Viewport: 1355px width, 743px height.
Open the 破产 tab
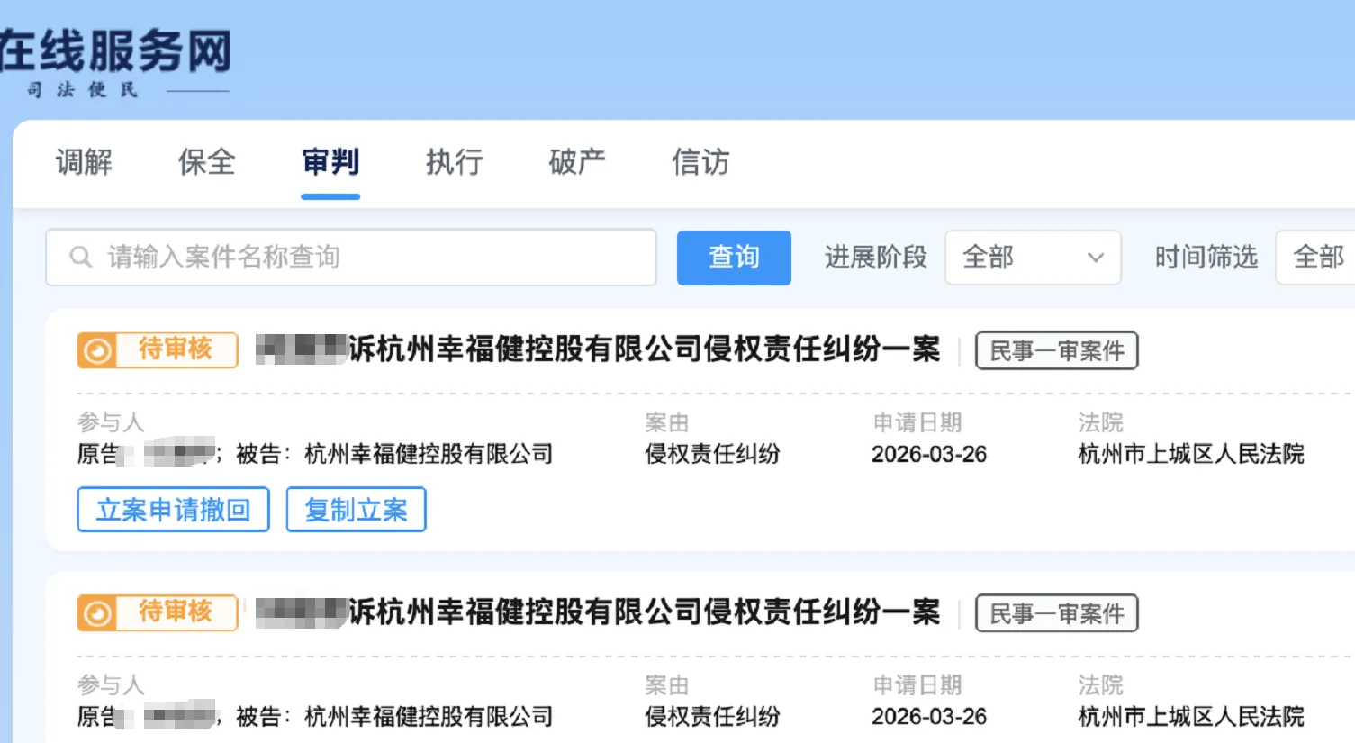pyautogui.click(x=576, y=163)
